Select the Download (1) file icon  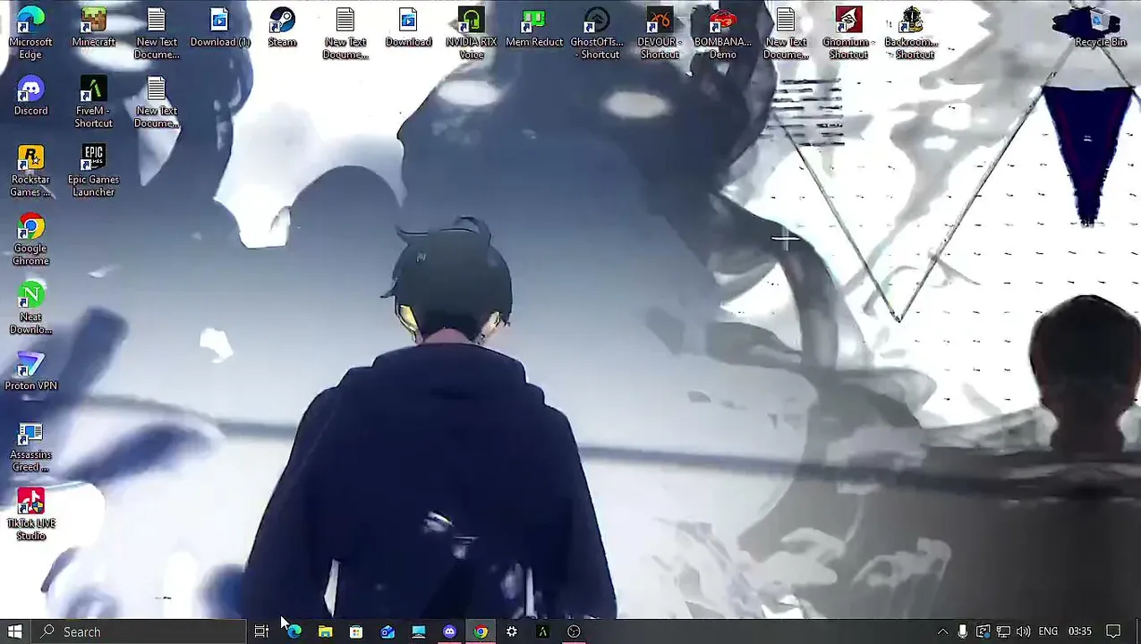[219, 27]
